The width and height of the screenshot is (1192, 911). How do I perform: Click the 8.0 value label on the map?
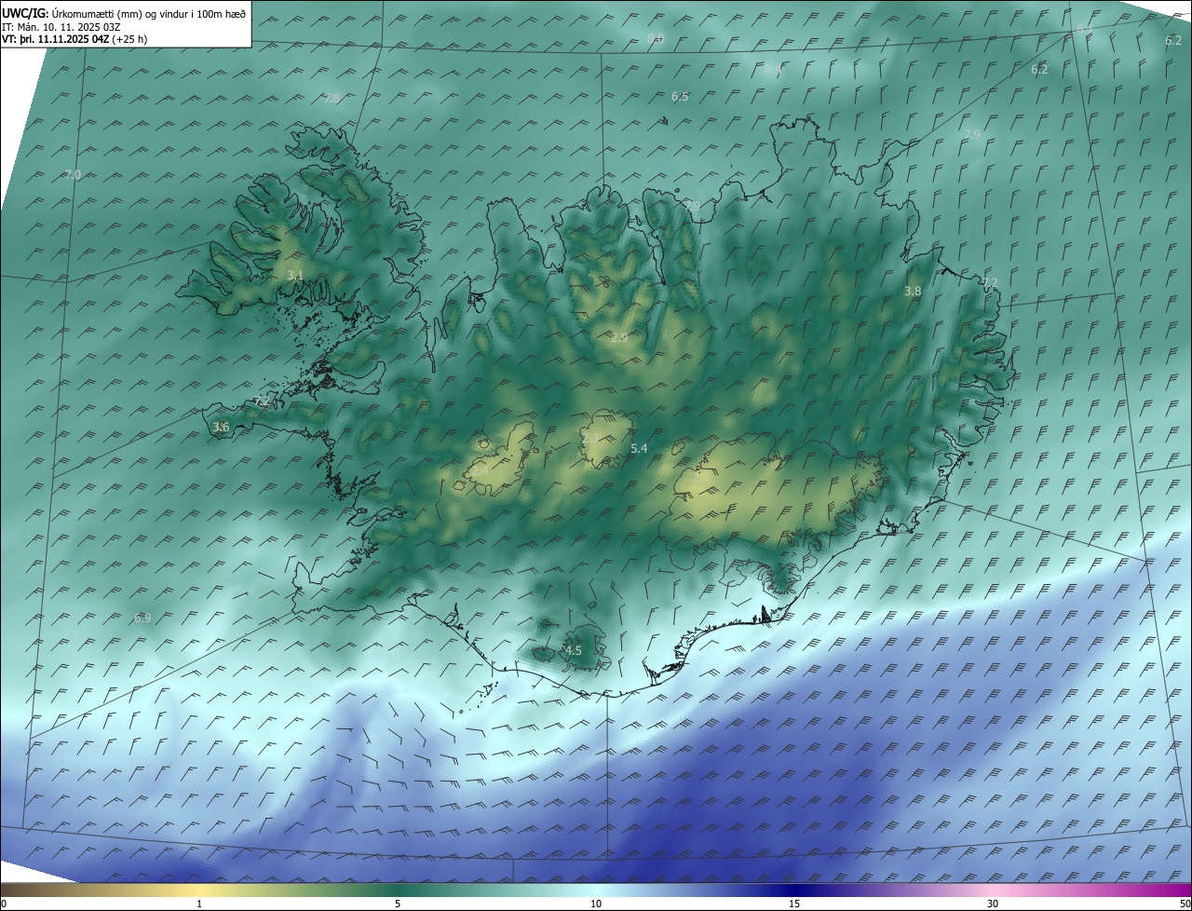click(x=656, y=38)
